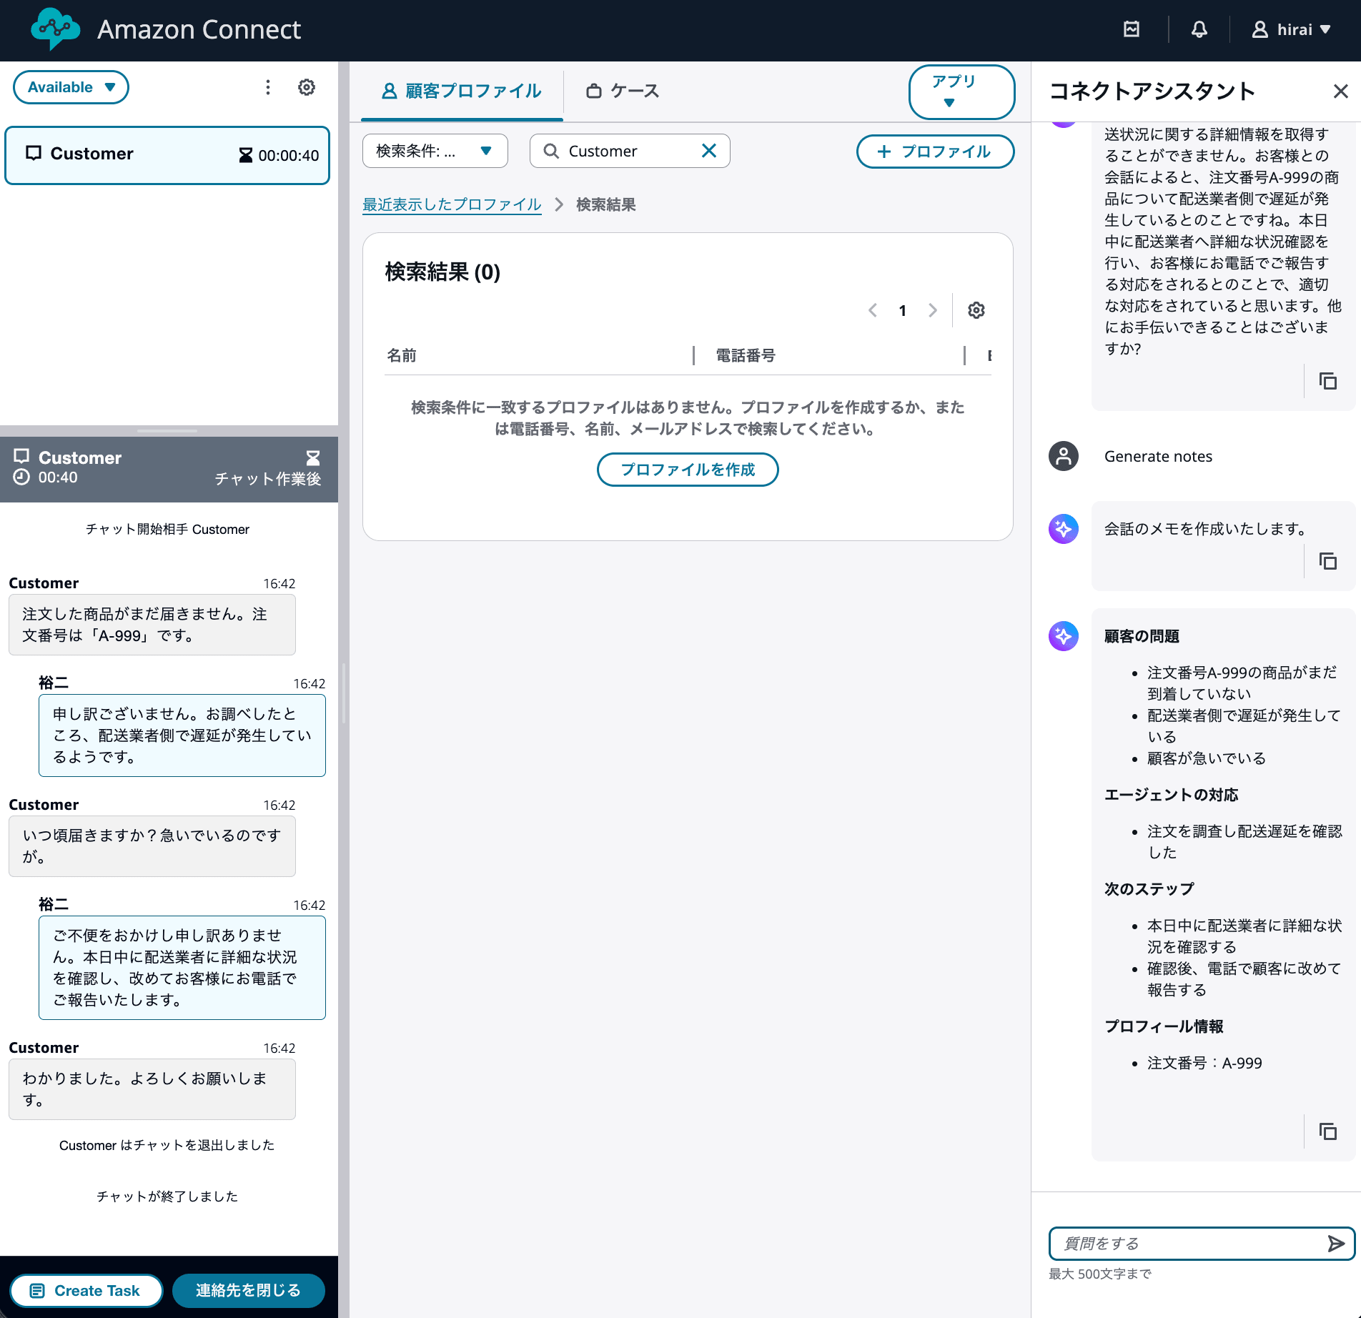Open the quick view icon in the top bar
Image resolution: width=1361 pixels, height=1318 pixels.
click(x=1131, y=29)
